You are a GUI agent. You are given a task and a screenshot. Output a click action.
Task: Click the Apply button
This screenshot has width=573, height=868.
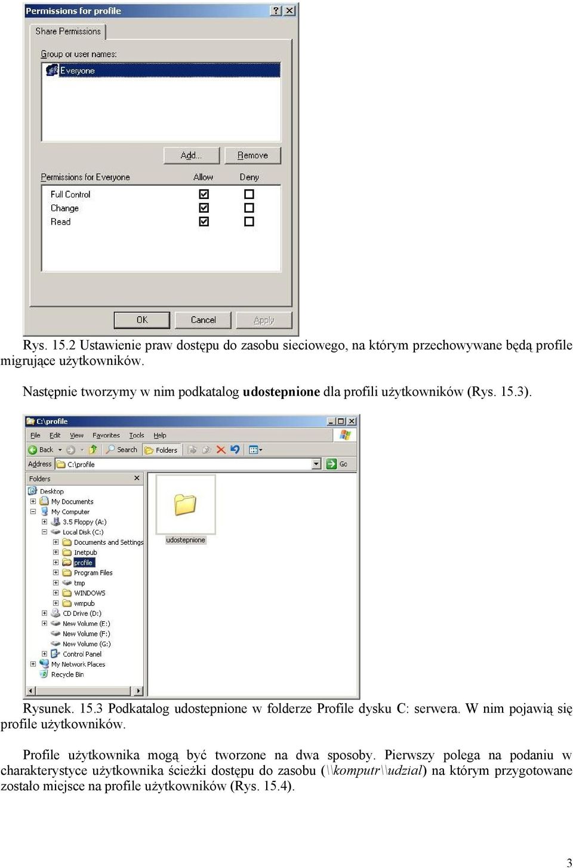click(264, 320)
